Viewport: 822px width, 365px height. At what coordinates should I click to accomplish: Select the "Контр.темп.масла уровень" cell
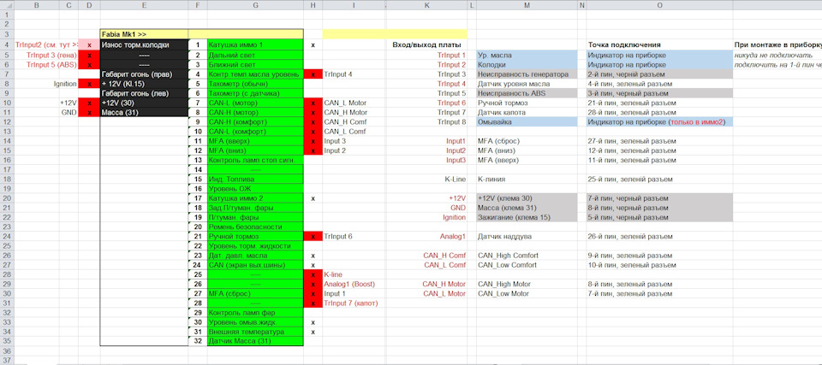point(255,74)
